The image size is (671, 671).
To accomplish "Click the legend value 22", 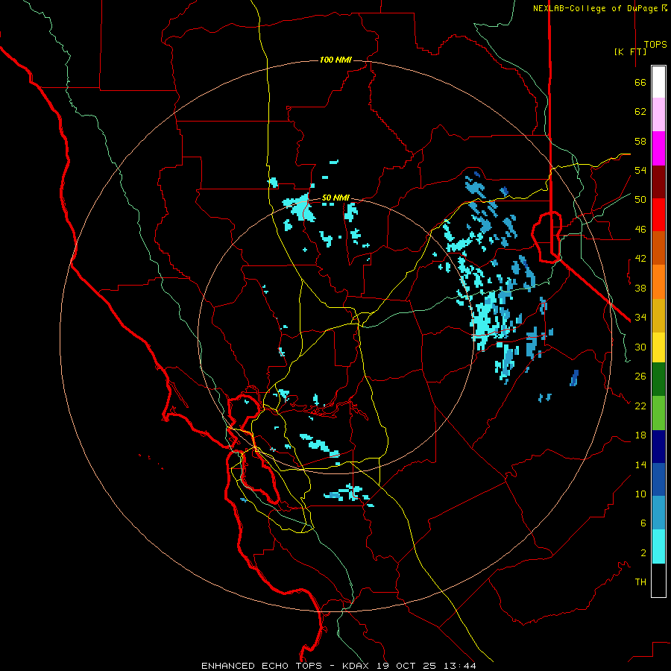I will click(x=640, y=406).
